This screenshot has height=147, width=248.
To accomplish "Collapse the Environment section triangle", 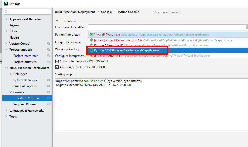I will (57, 21).
